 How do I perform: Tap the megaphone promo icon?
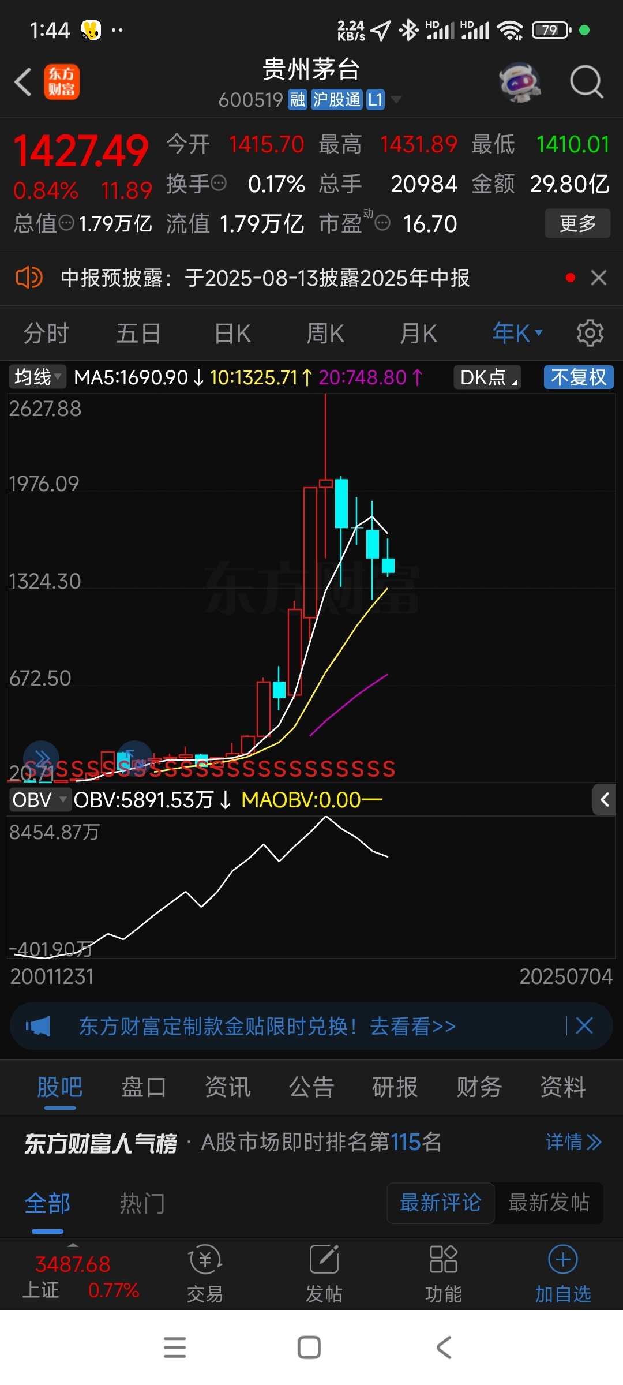coord(37,1026)
